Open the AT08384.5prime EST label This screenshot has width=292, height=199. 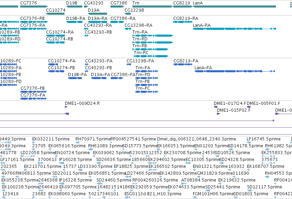click(199, 180)
